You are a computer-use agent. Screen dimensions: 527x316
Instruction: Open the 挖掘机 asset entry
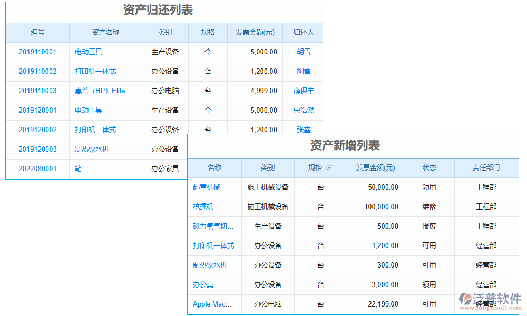click(203, 207)
